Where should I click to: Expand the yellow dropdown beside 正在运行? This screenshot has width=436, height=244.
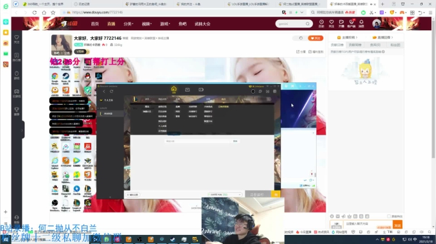tap(276, 194)
